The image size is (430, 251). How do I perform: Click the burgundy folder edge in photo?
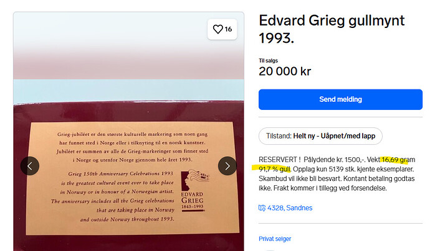(x=128, y=112)
